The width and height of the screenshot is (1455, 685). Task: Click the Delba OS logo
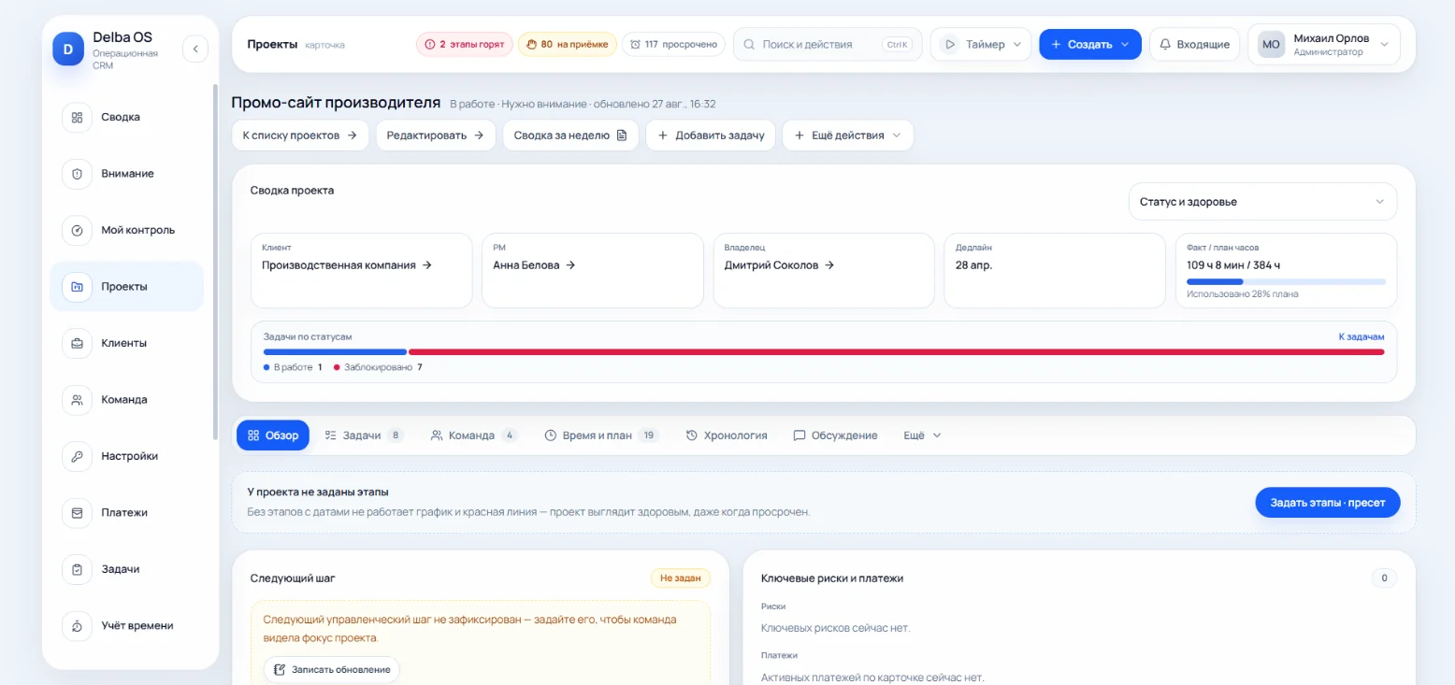tap(68, 49)
